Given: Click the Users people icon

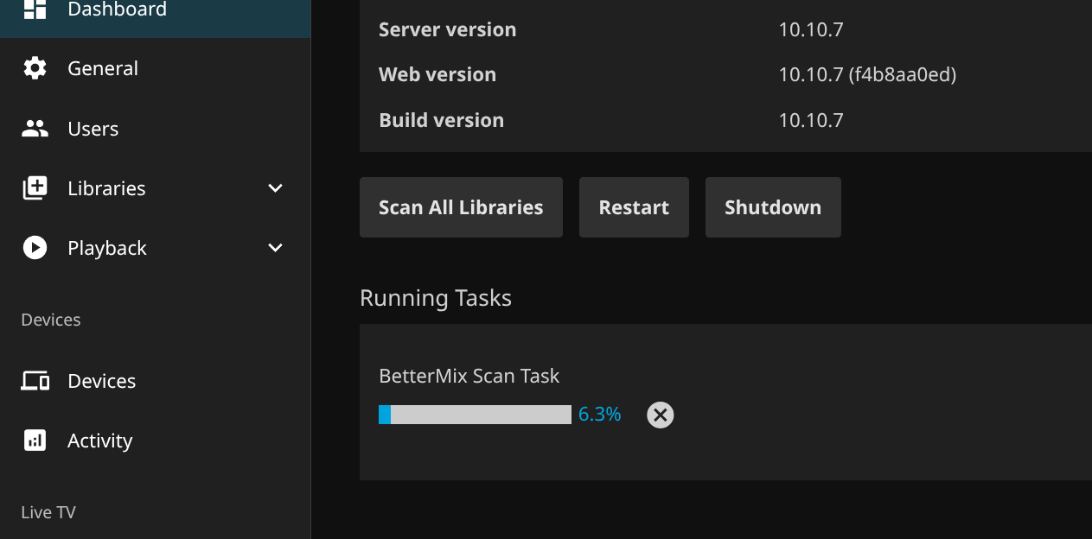Looking at the screenshot, I should click(35, 129).
